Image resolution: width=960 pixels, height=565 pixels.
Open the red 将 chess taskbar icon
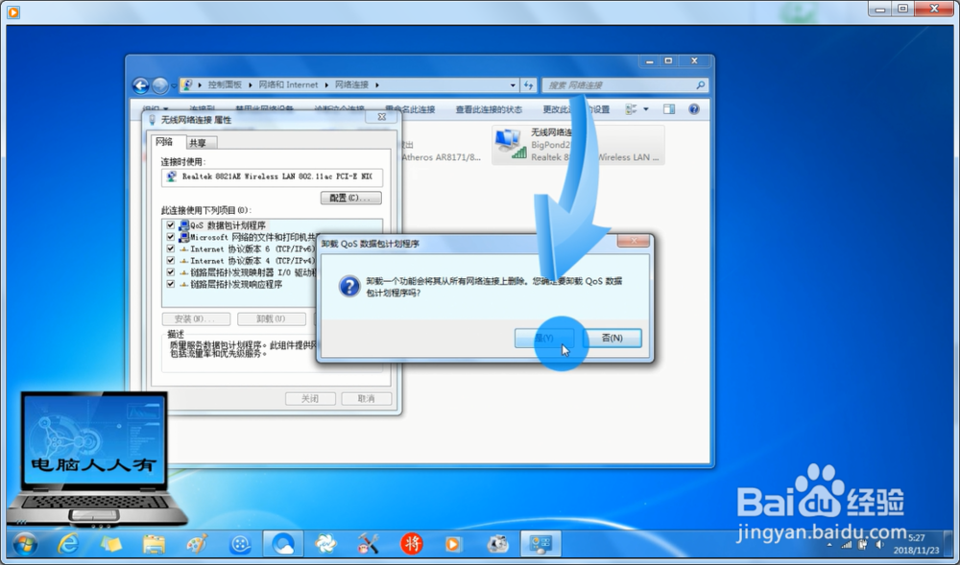412,544
